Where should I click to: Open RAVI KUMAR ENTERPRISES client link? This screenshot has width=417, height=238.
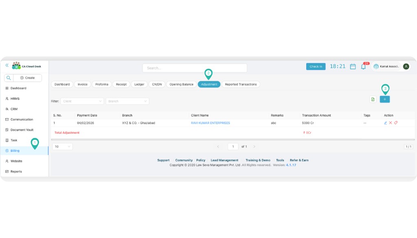point(210,122)
